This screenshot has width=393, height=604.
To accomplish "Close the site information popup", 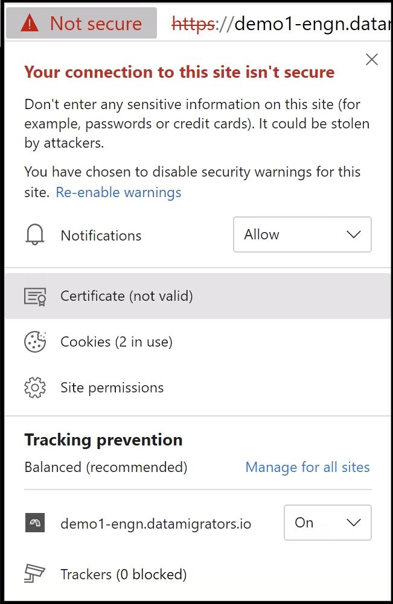I will point(372,59).
